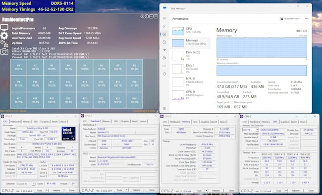Click CPU-Z title icon in SPD window
The image size is (322, 195).
242,116
